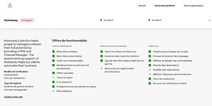Click check beside Gérer le contenu de l'annonce
This screenshot has width=212, height=106.
pos(101,51)
